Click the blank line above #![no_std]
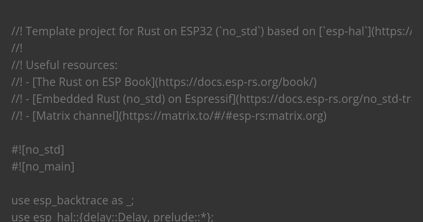 tap(211, 133)
